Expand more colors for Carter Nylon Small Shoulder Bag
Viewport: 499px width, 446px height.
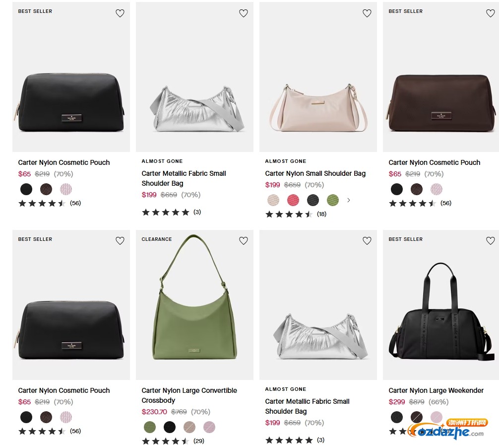pos(348,200)
